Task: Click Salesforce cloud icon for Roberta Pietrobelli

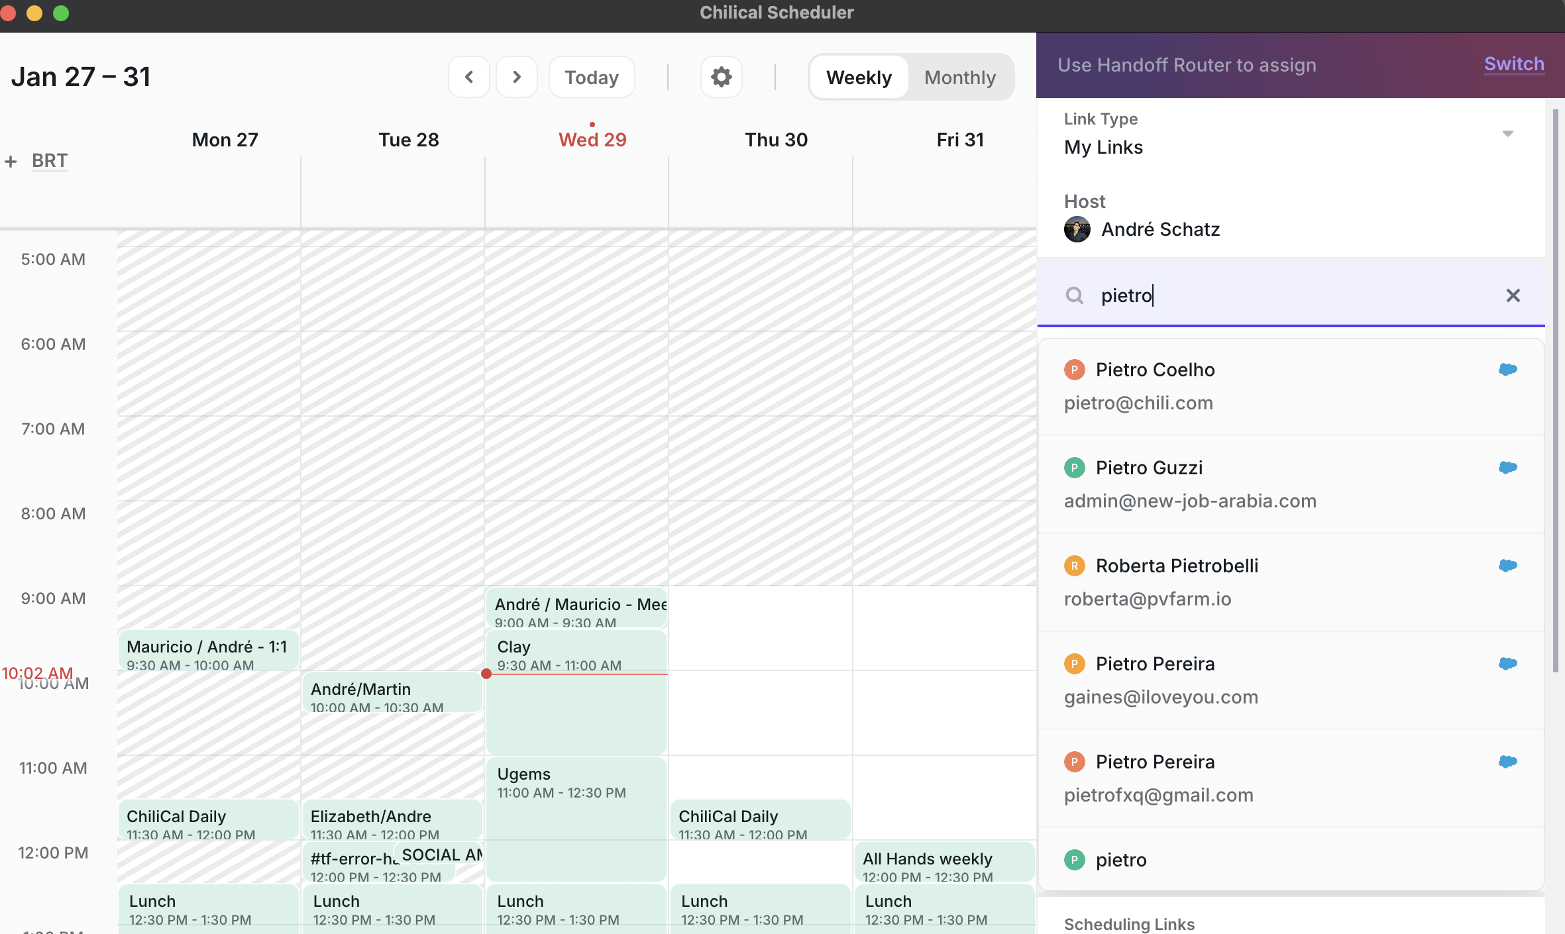Action: [x=1508, y=565]
